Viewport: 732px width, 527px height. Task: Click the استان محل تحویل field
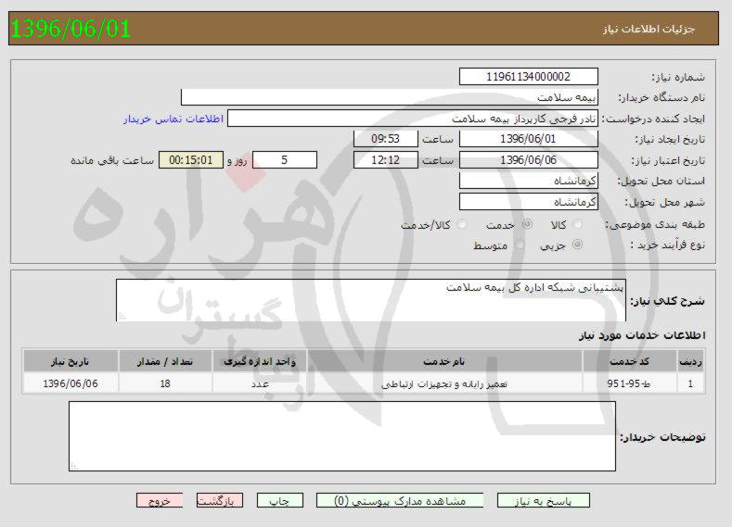coord(529,181)
